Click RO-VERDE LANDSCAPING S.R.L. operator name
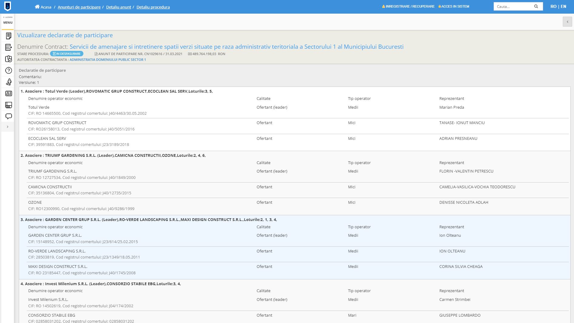 57,251
